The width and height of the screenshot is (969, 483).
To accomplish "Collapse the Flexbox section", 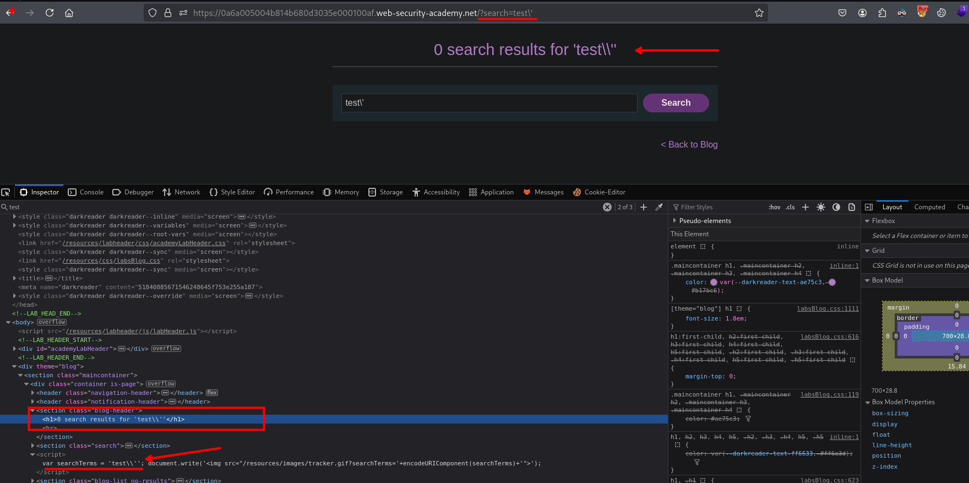I will (x=868, y=221).
